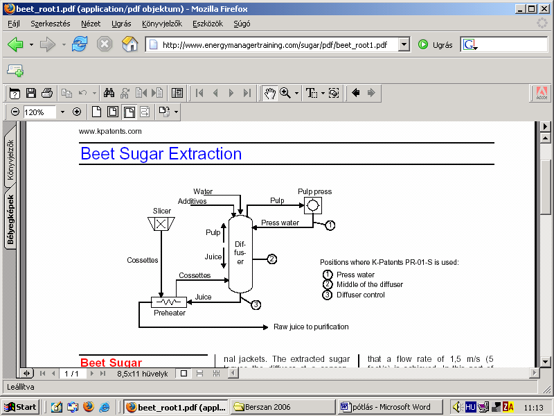This screenshot has height=416, width=554.
Task: Select the Hand tool
Action: [x=269, y=93]
